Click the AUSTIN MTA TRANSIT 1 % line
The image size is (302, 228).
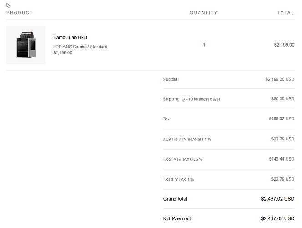click(x=229, y=139)
